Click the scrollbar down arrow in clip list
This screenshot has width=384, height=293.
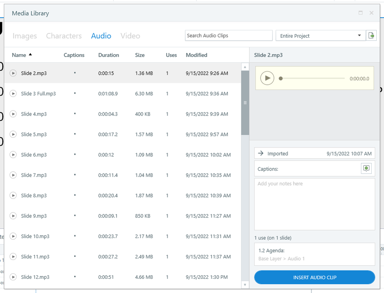pos(245,285)
